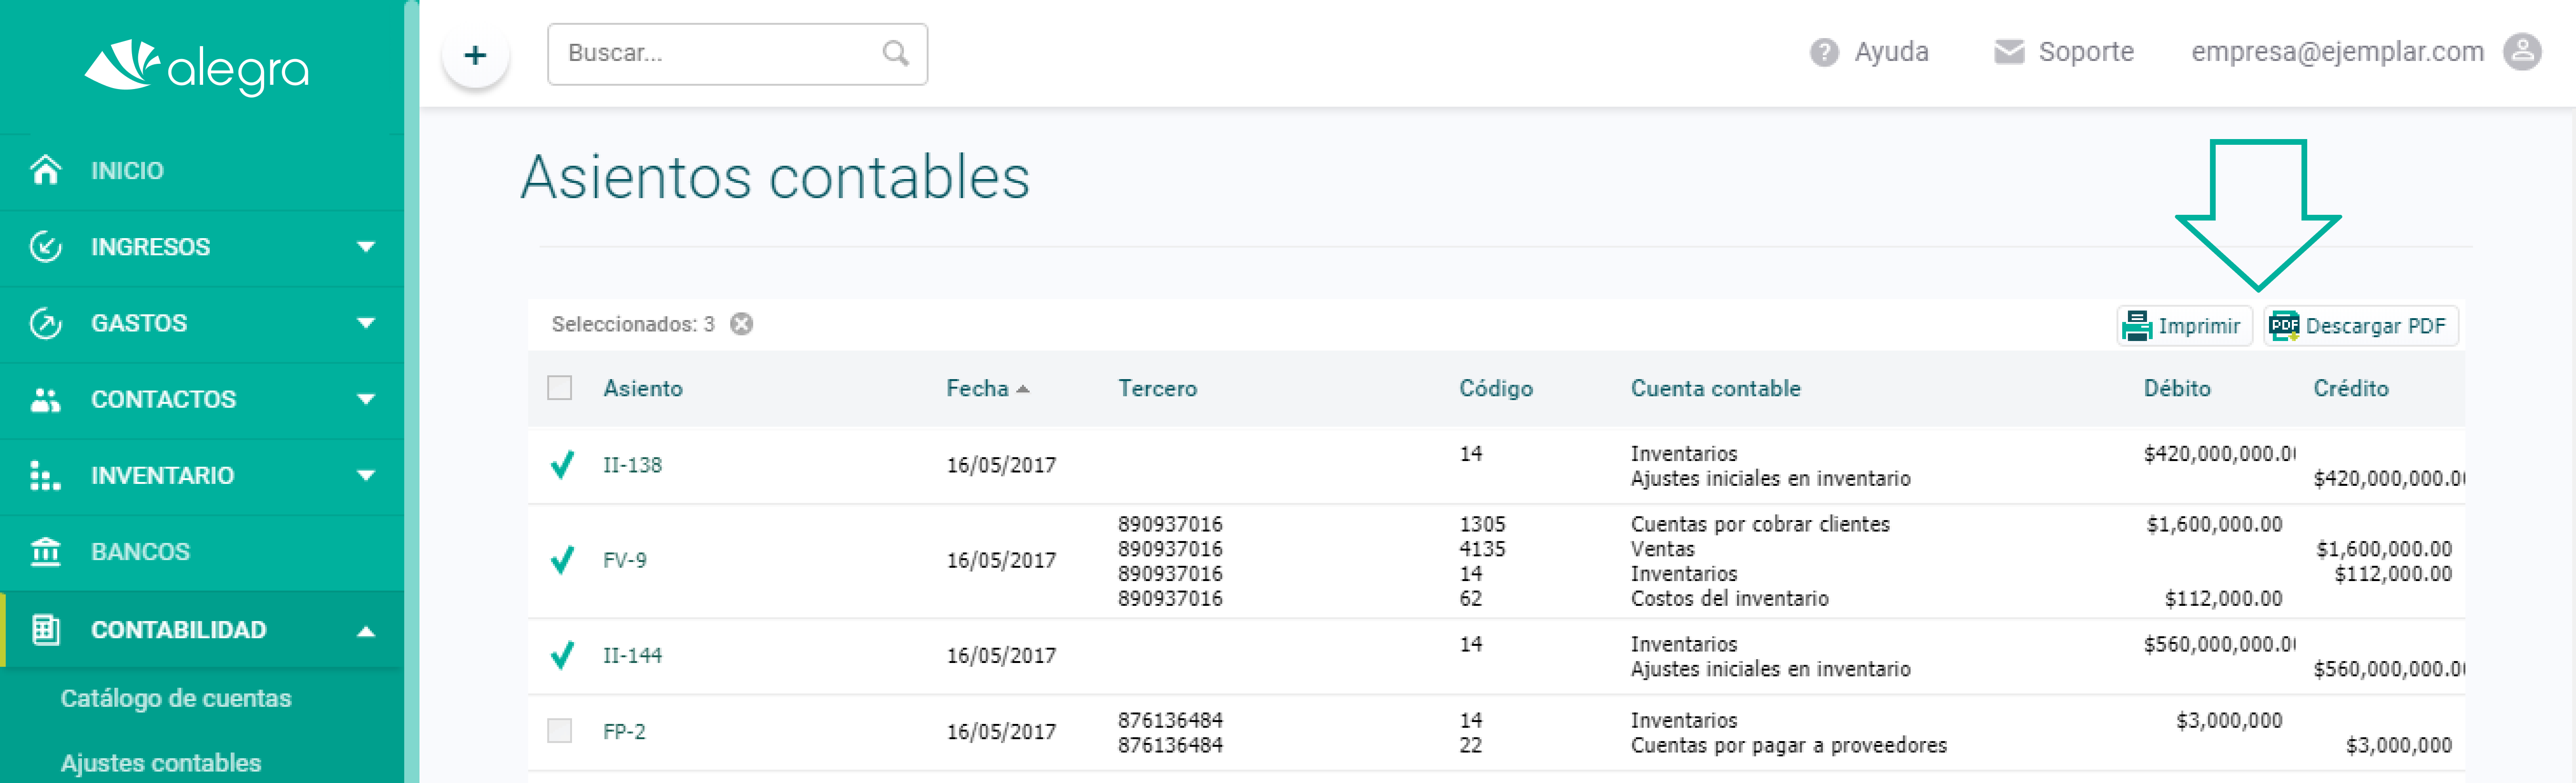
Task: Expand the Inventario menu arrow
Action: tap(366, 475)
